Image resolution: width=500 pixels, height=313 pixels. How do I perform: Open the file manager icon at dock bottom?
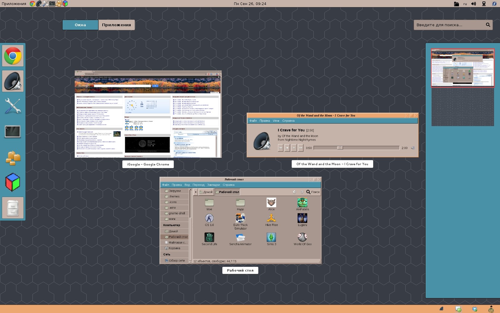[12, 208]
